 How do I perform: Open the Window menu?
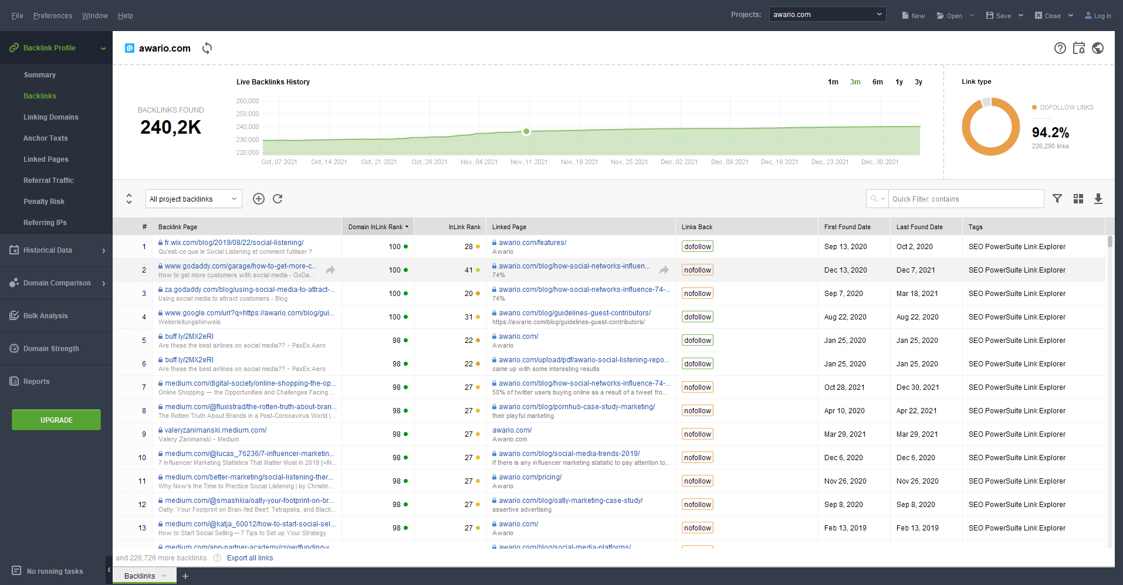click(95, 15)
